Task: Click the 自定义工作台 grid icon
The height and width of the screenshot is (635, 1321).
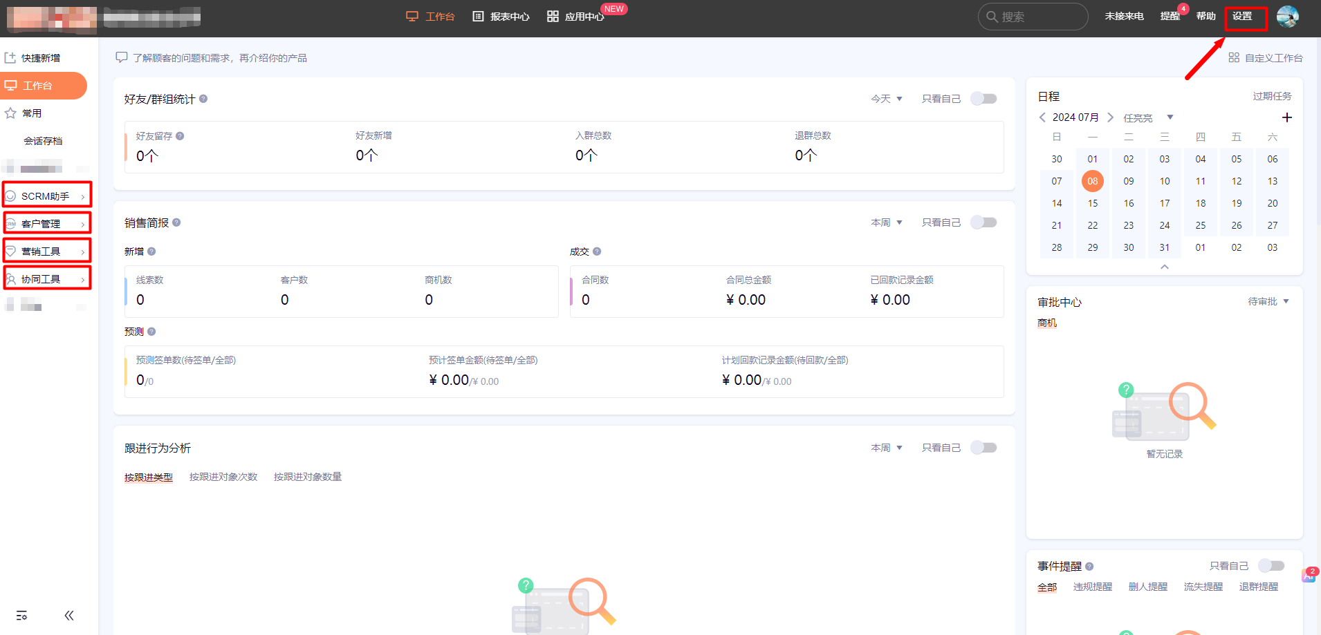Action: click(1234, 58)
